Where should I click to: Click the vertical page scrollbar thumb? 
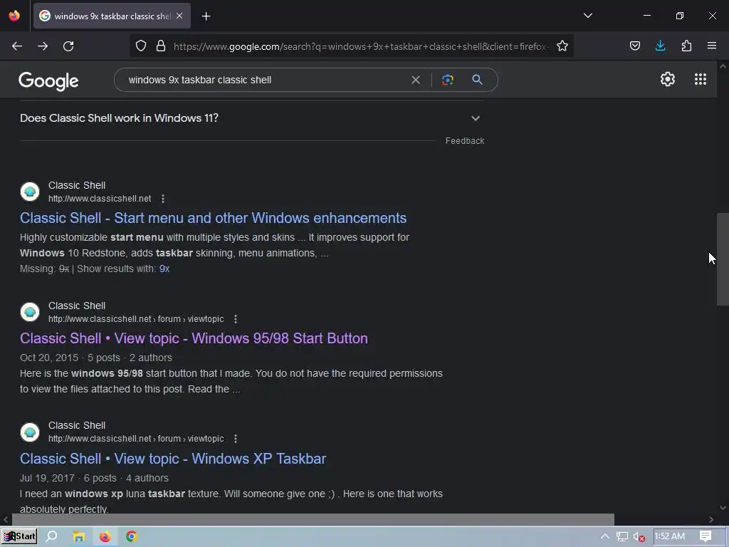pos(723,259)
